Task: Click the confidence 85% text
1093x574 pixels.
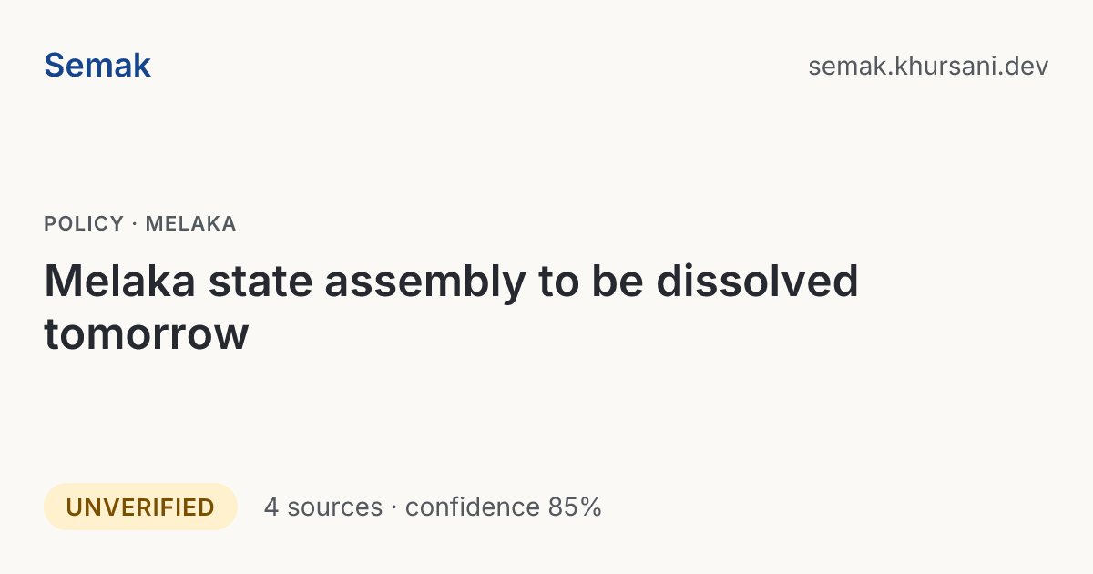Action: pos(504,507)
